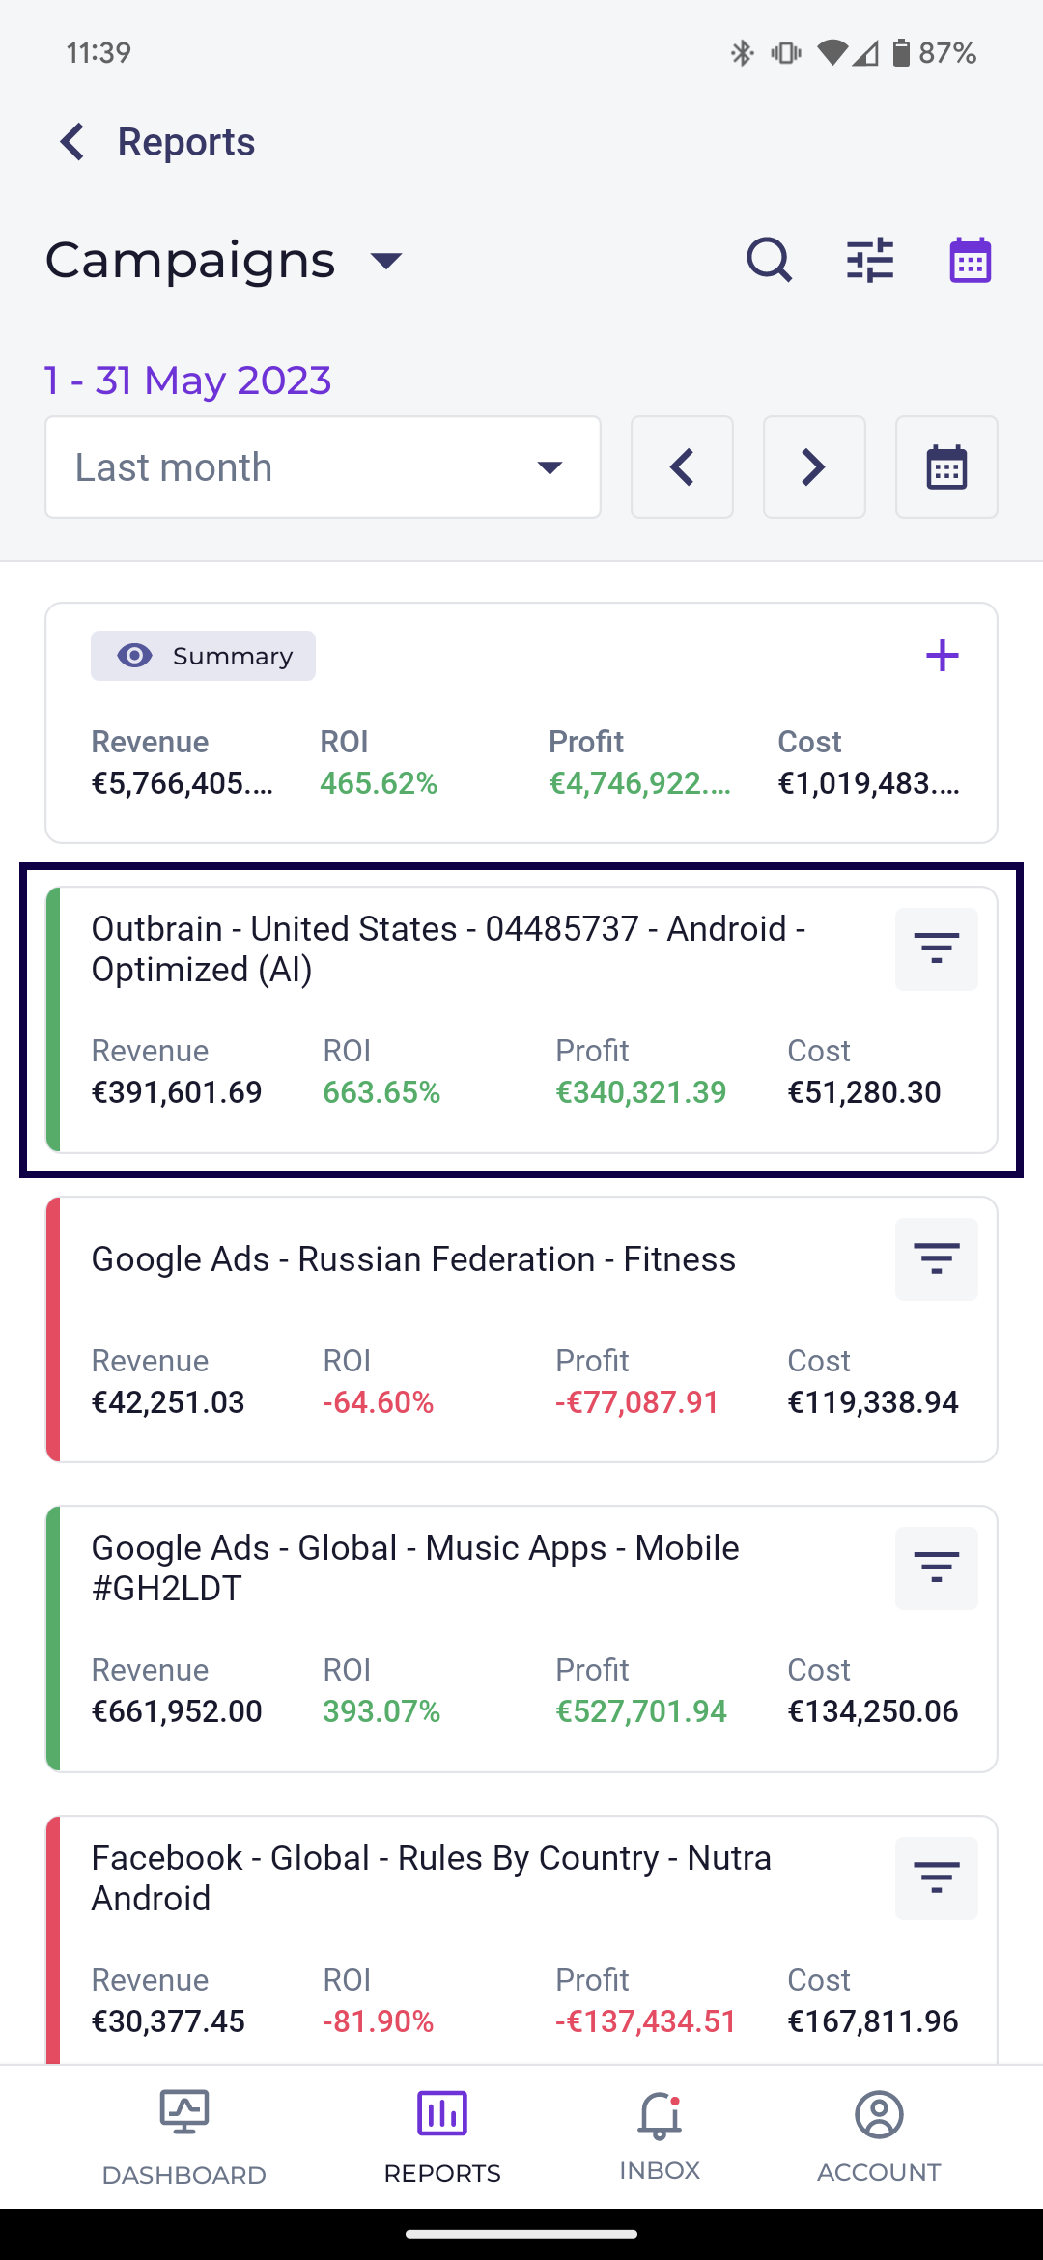Open the Last month period dropdown
This screenshot has width=1043, height=2260.
(323, 467)
